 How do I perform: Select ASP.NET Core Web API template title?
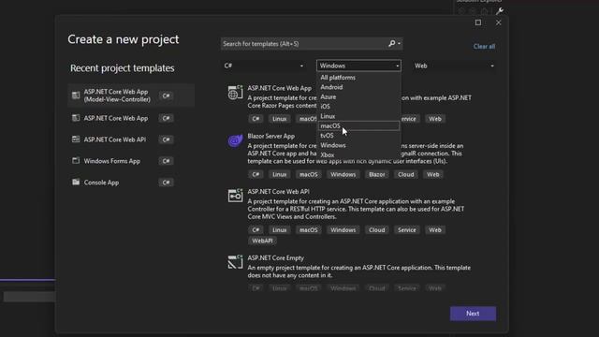coord(278,191)
